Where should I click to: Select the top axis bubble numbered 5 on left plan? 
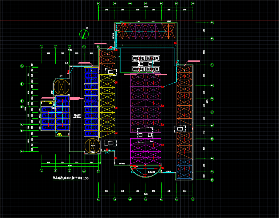pyautogui.click(x=98, y=47)
